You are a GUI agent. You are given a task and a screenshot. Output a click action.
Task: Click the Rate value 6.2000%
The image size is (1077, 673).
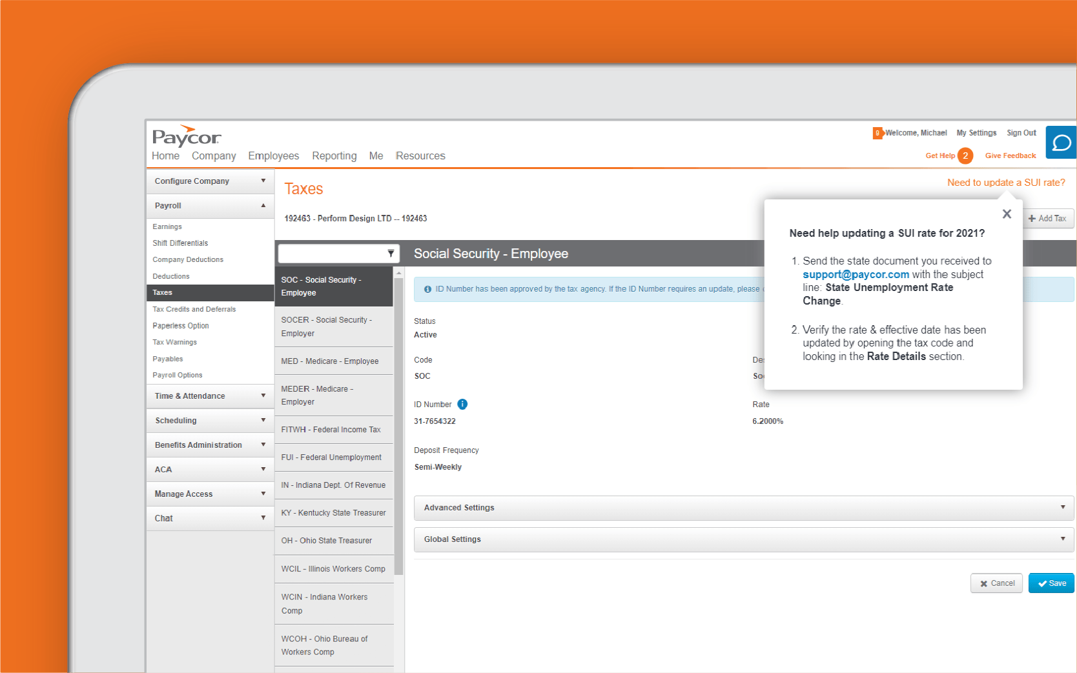point(768,421)
